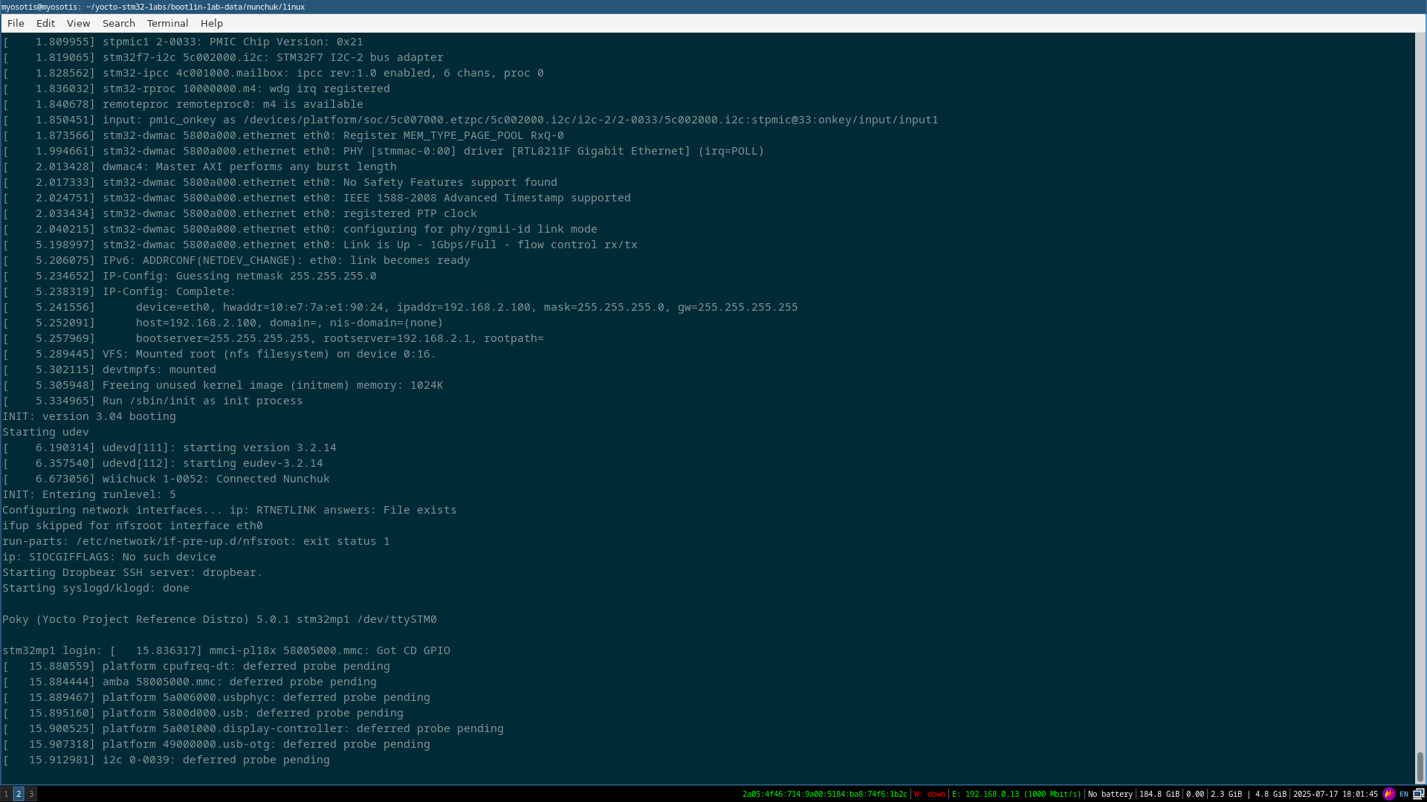Image resolution: width=1427 pixels, height=802 pixels.
Task: Click the ethernet 192.168.0.13 status
Action: point(1016,794)
